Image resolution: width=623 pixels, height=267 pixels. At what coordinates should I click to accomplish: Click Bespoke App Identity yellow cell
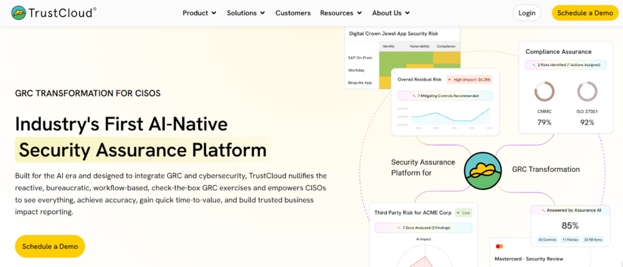coord(385,83)
